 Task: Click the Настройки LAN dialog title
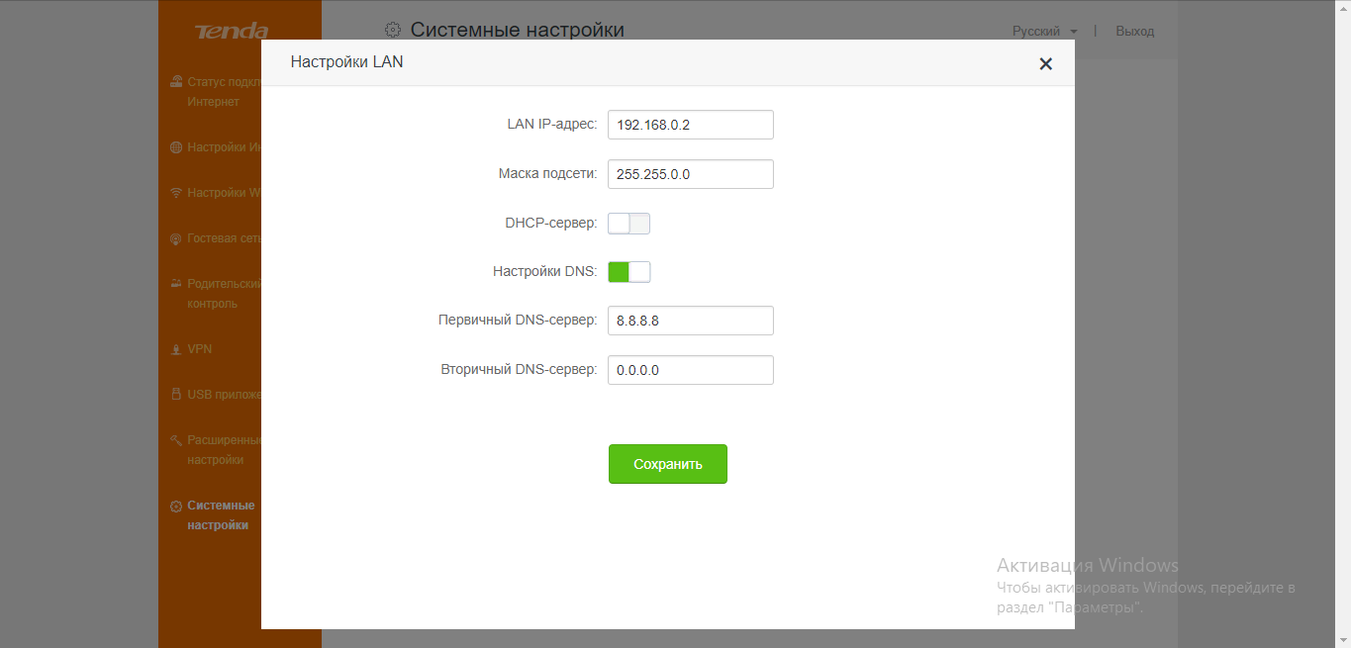(346, 62)
